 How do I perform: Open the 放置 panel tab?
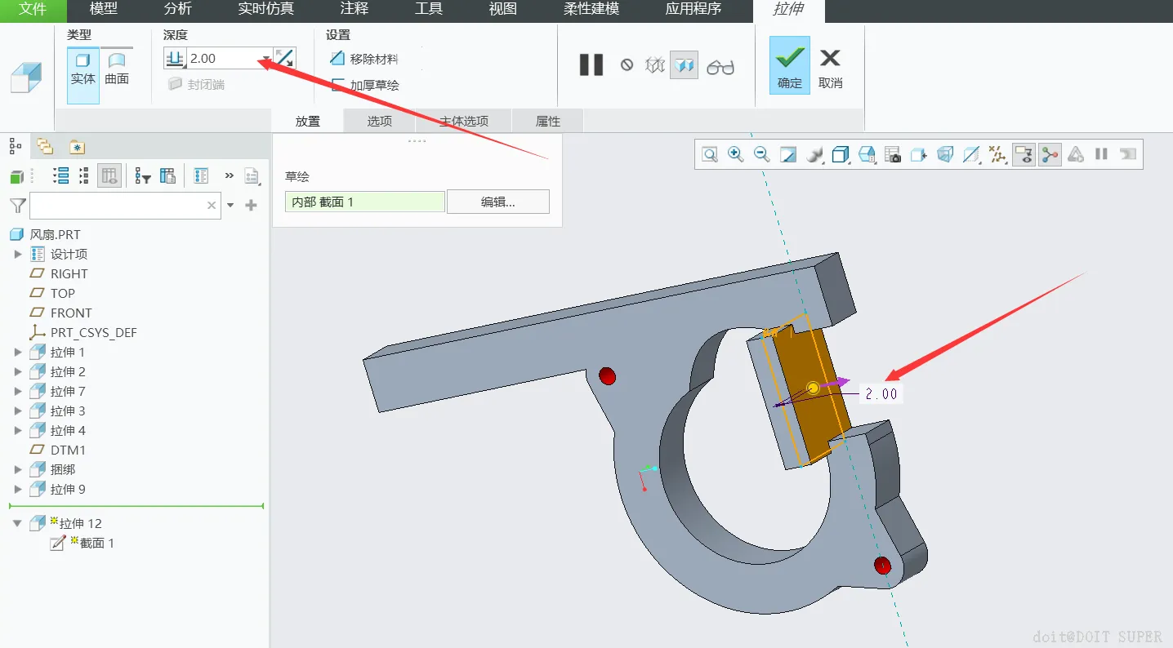tap(308, 121)
